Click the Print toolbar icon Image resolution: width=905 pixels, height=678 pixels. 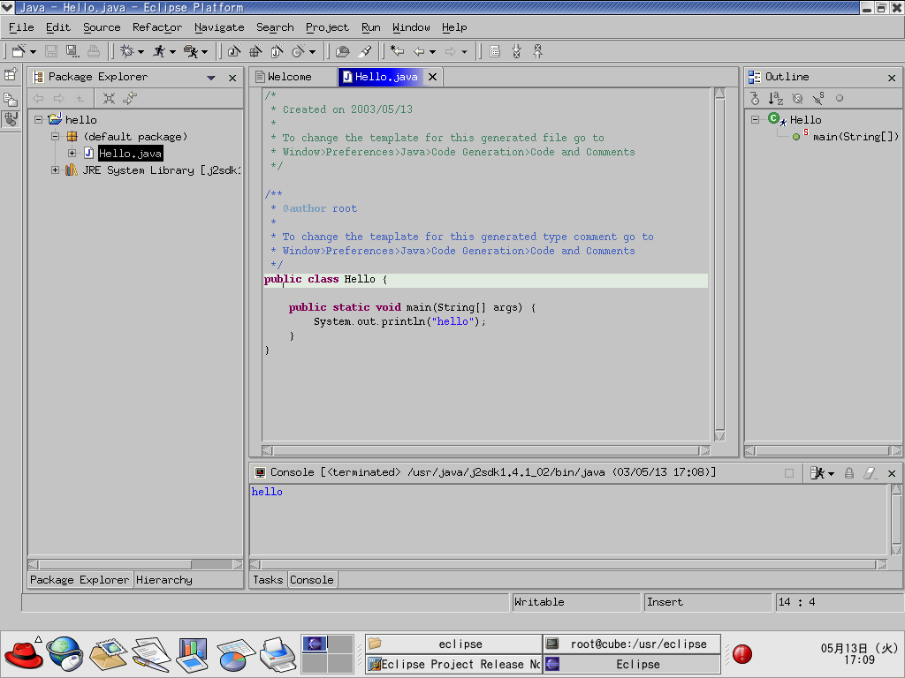click(x=93, y=51)
